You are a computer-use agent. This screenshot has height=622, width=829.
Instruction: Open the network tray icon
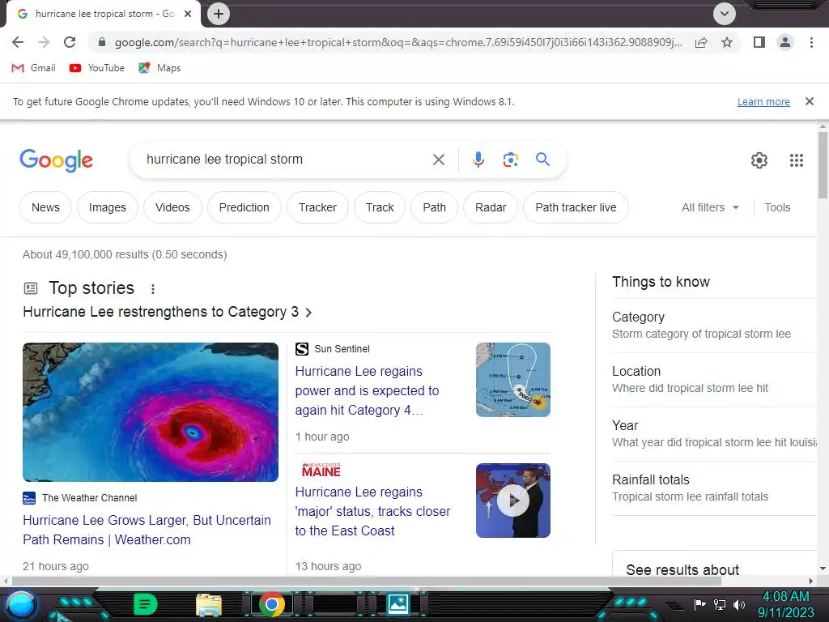click(720, 604)
